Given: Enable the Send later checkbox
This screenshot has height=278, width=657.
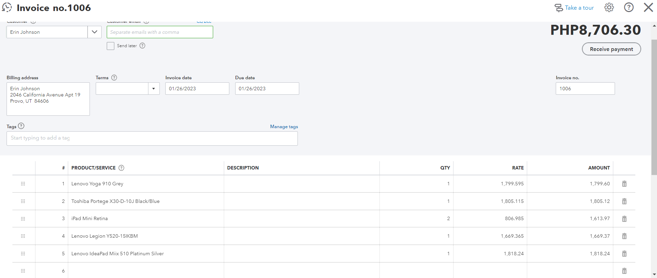Looking at the screenshot, I should pyautogui.click(x=111, y=46).
